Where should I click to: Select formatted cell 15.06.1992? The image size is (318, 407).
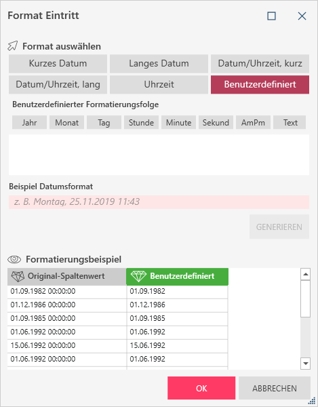click(178, 346)
